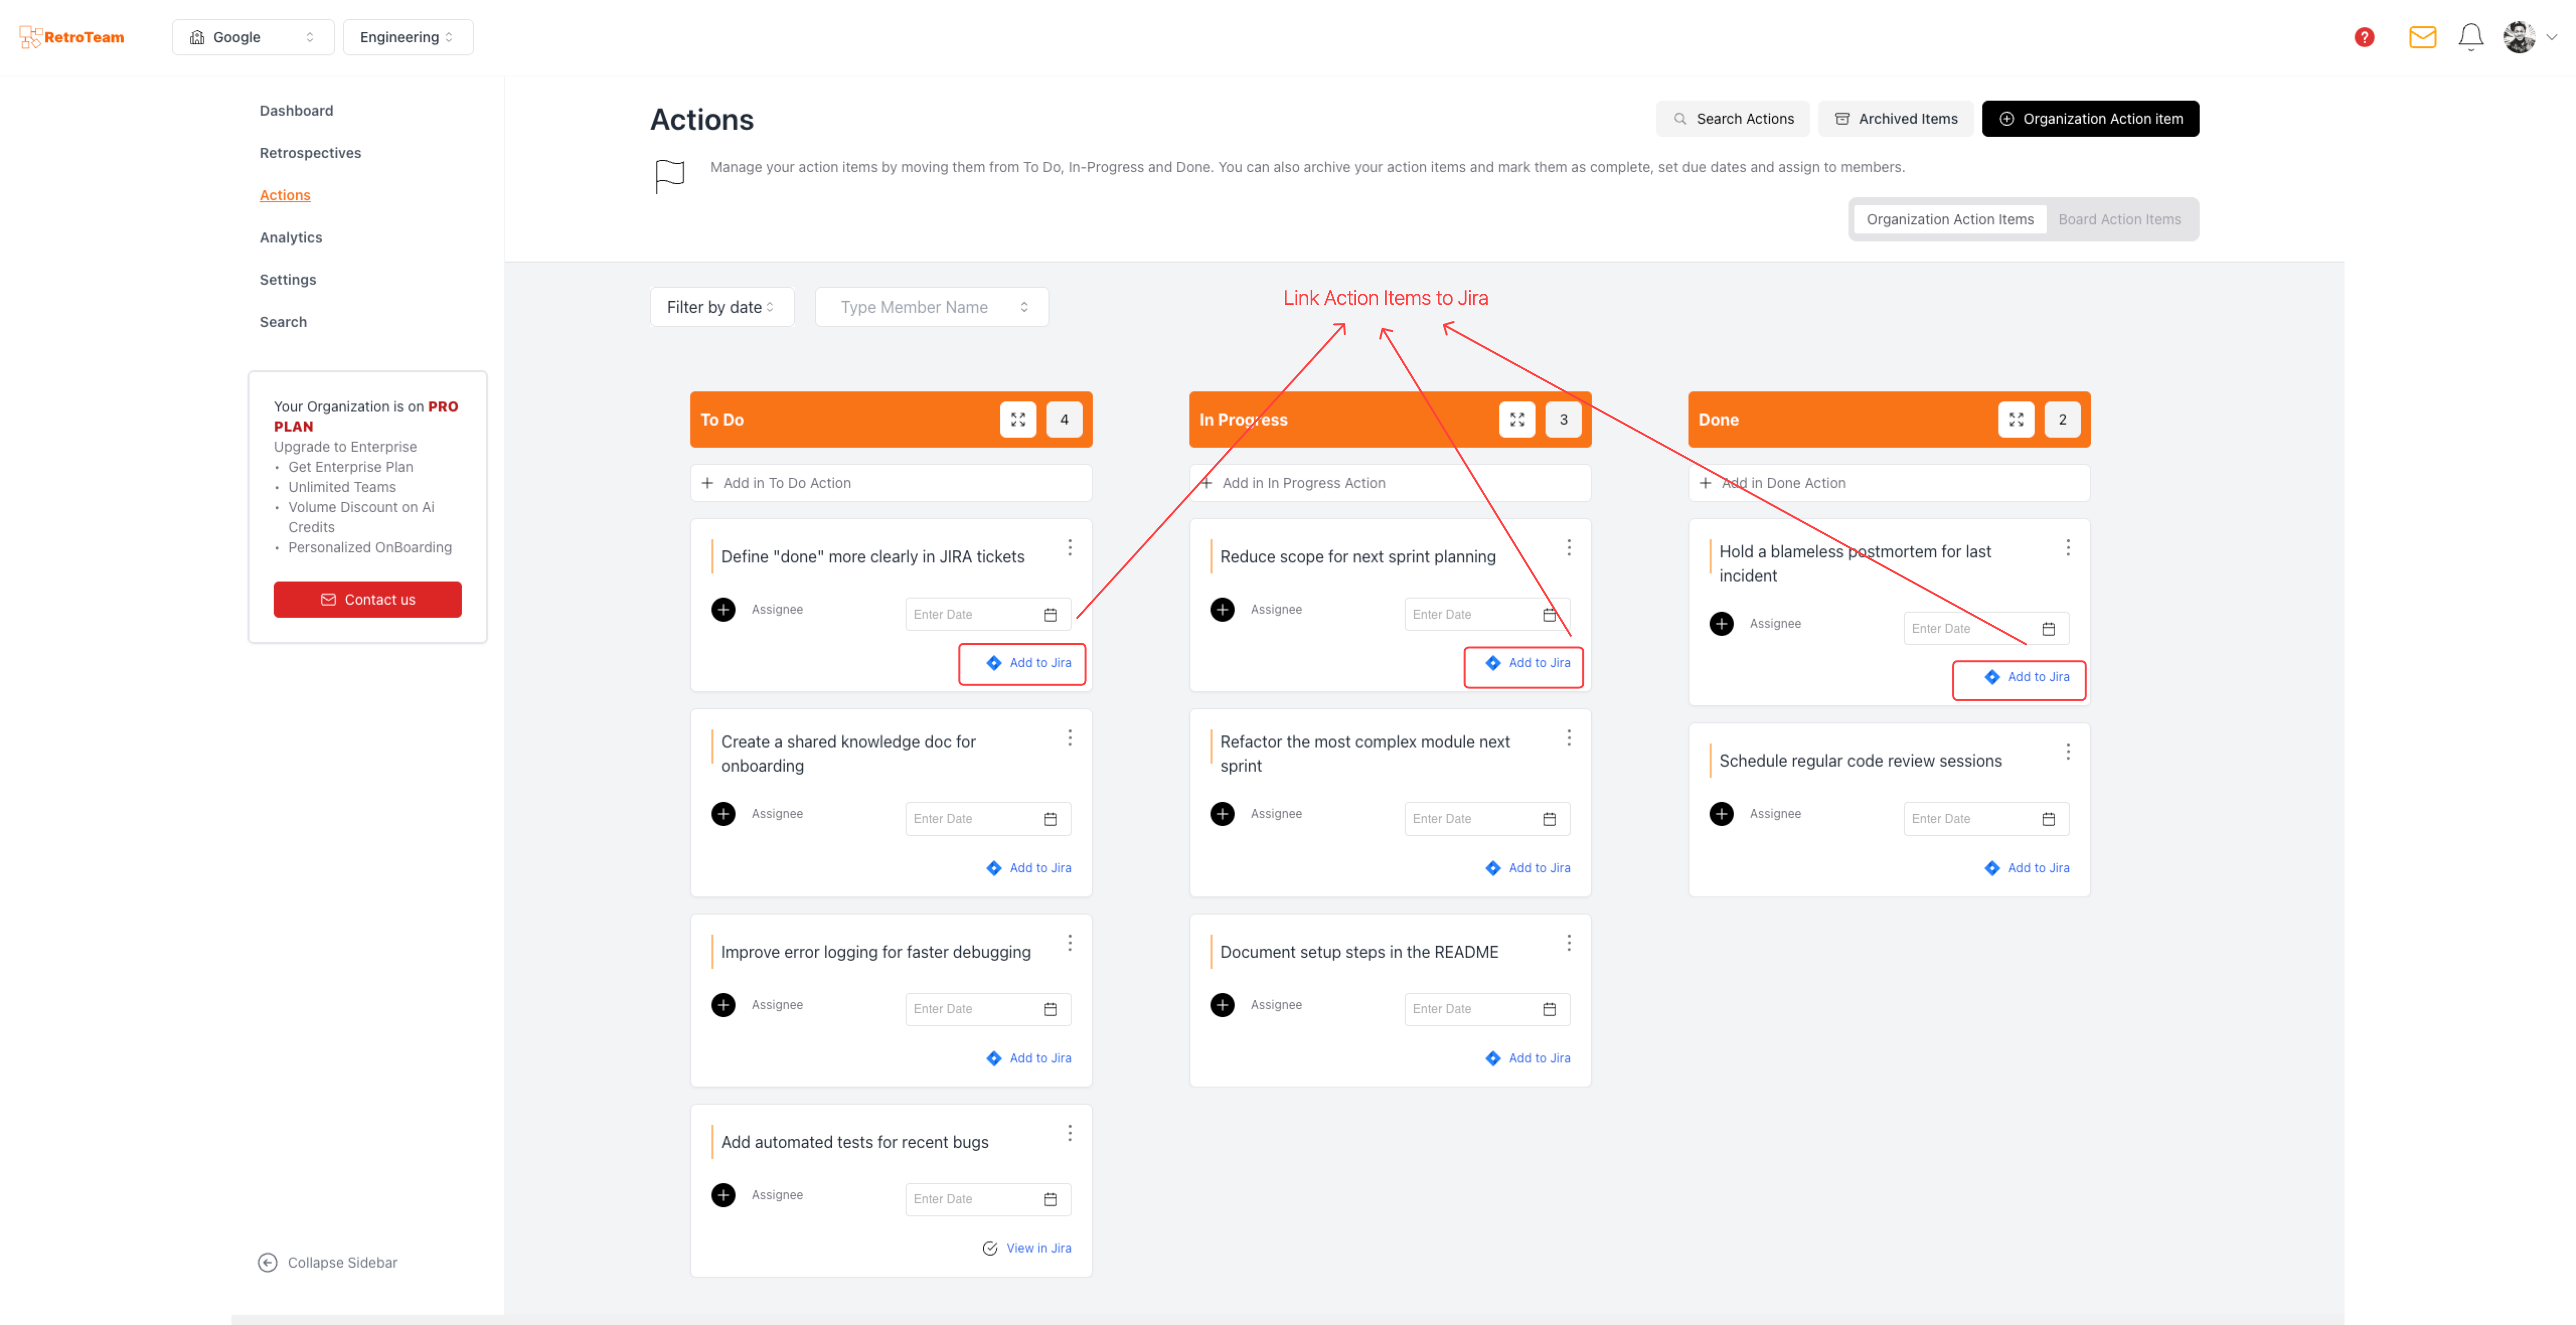Open options menu for Hold blameless postmortem card

coord(2068,548)
